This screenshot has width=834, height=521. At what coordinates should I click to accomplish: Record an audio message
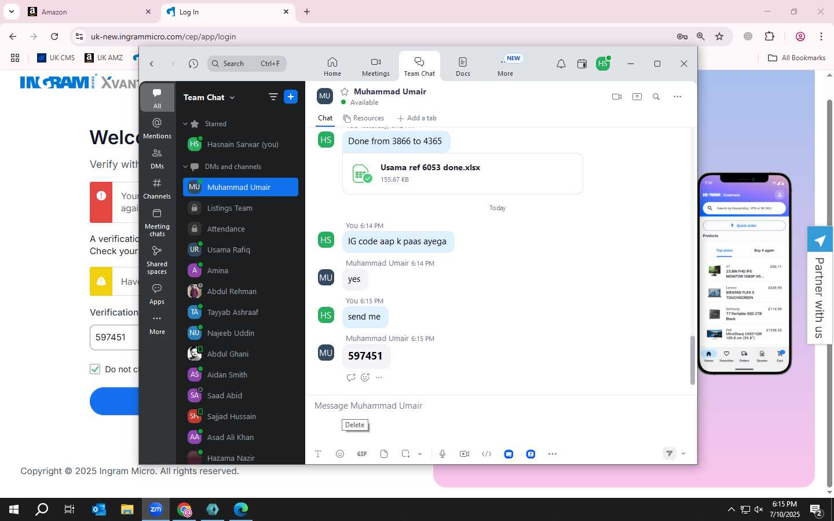click(x=442, y=454)
